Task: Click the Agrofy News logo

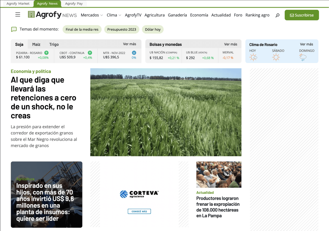Action: tap(48, 14)
